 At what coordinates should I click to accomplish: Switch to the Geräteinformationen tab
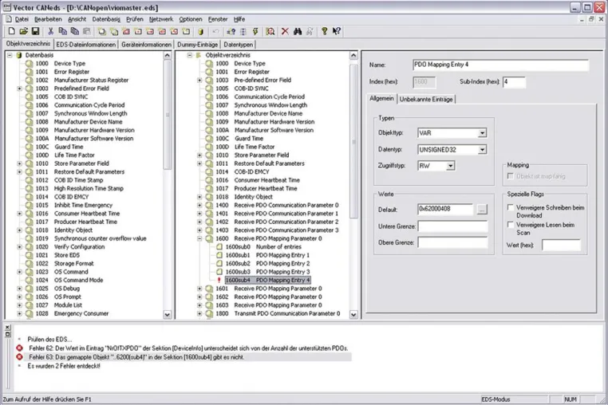click(146, 45)
